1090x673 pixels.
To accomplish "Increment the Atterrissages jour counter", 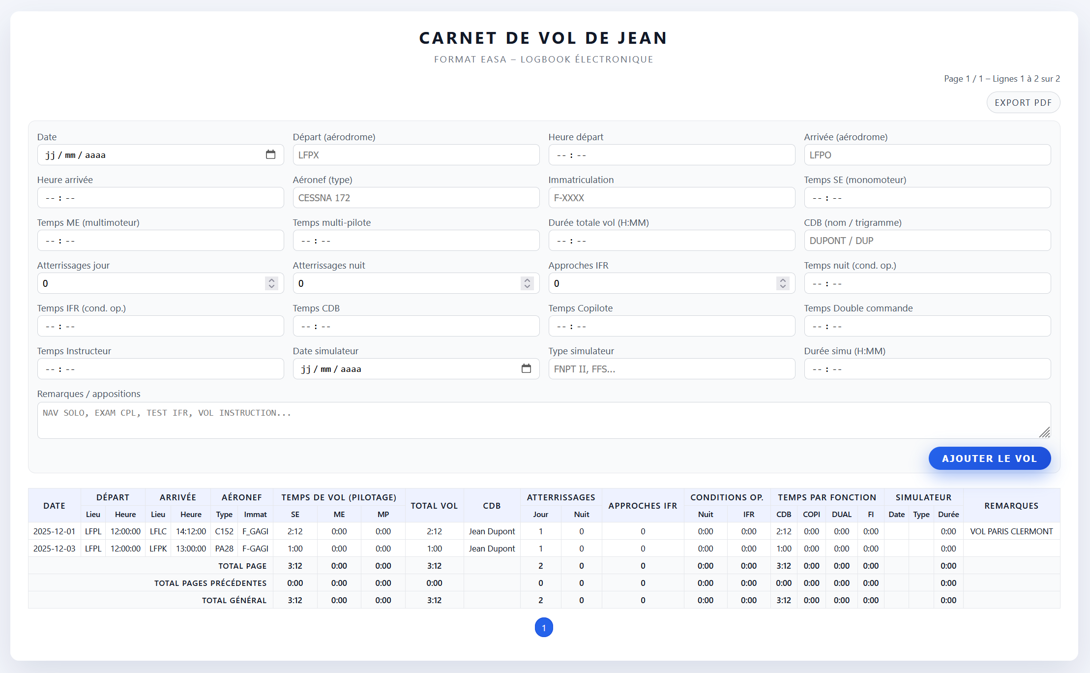I will point(271,280).
